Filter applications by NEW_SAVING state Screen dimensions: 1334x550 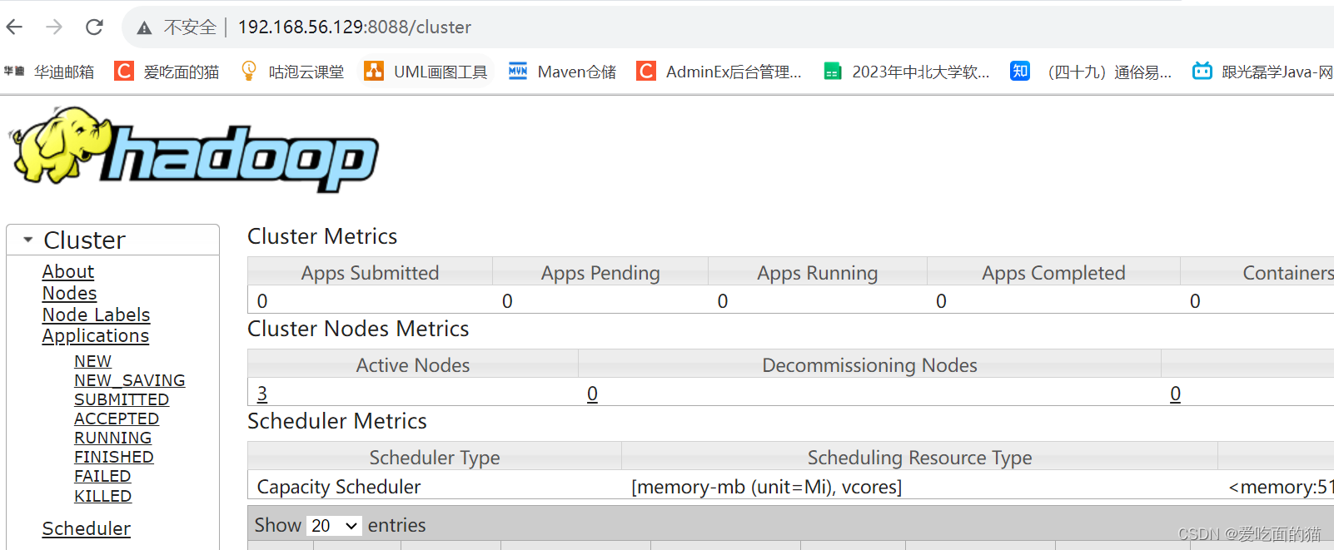(x=130, y=380)
